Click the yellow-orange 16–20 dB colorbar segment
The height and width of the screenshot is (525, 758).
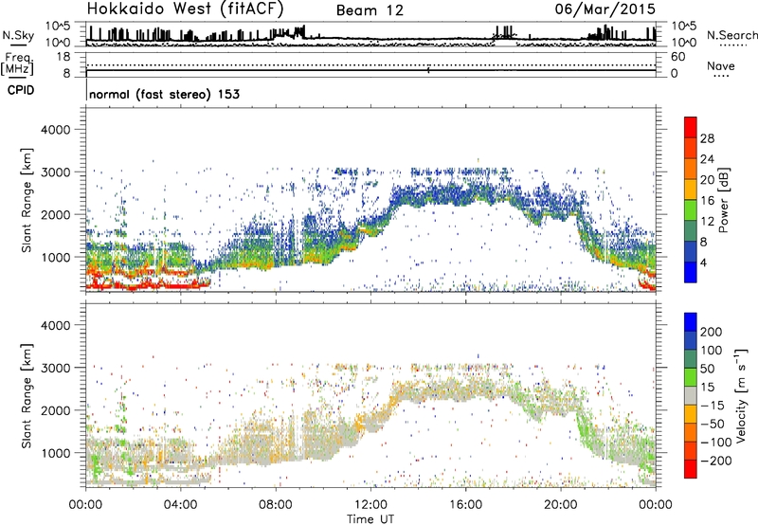click(x=691, y=190)
